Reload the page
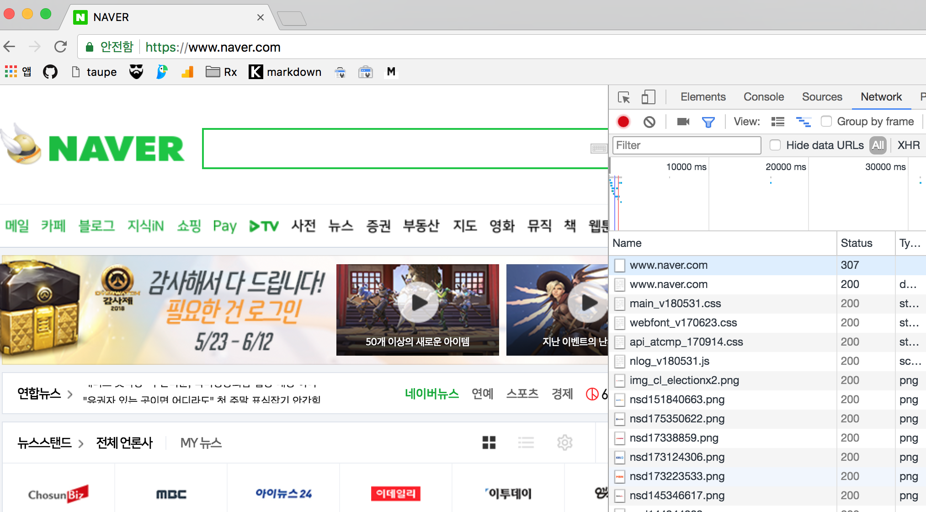The image size is (926, 512). click(x=60, y=47)
